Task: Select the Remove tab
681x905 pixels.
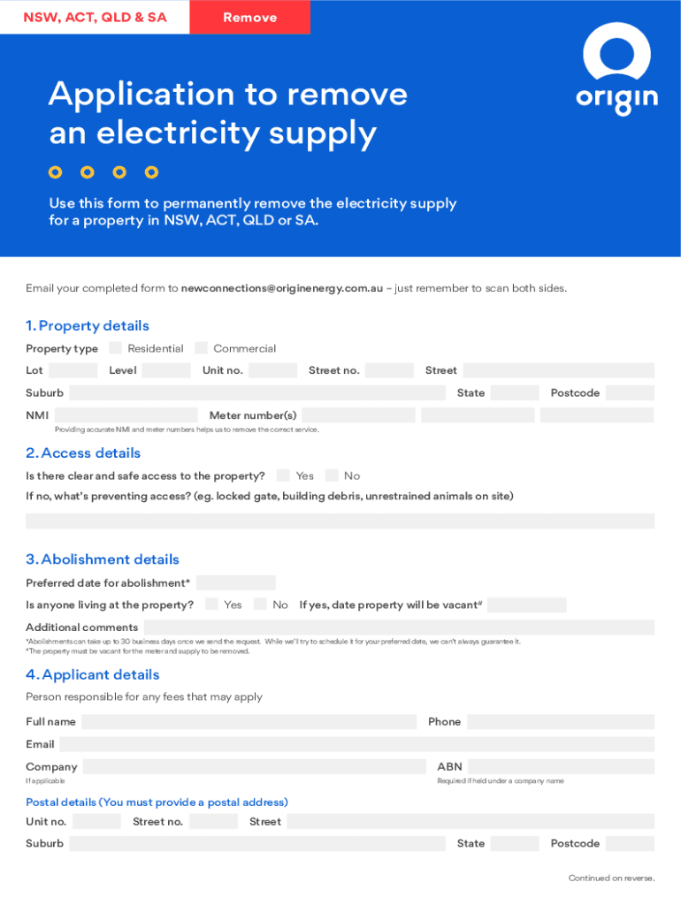Action: pyautogui.click(x=249, y=17)
